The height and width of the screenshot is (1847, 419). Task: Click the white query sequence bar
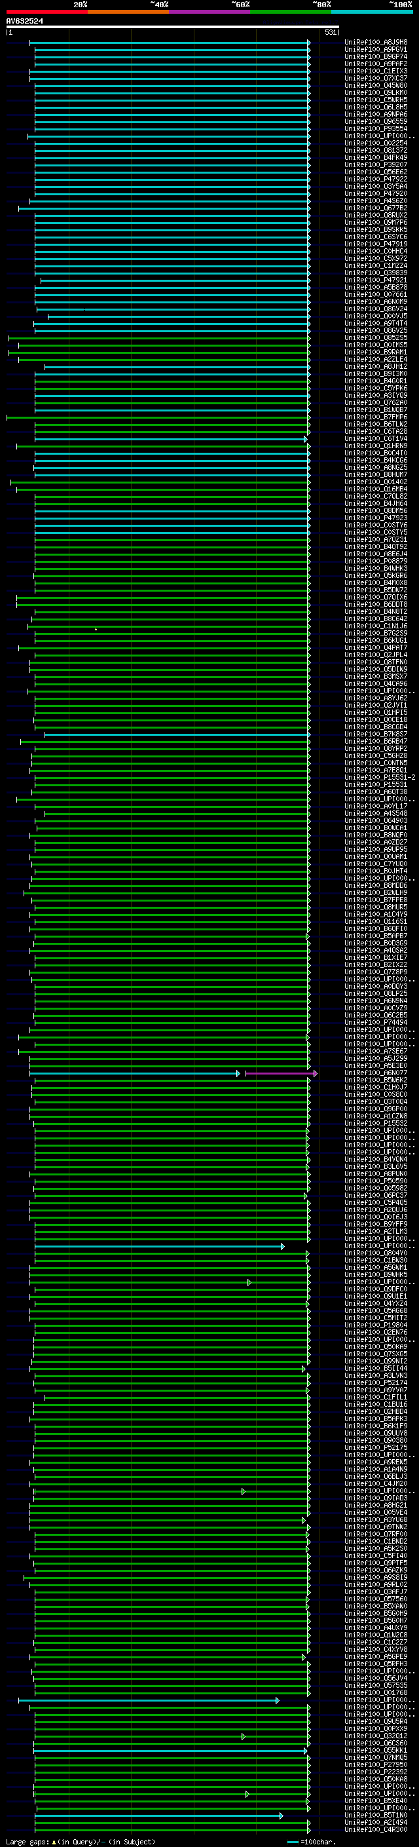click(x=173, y=26)
